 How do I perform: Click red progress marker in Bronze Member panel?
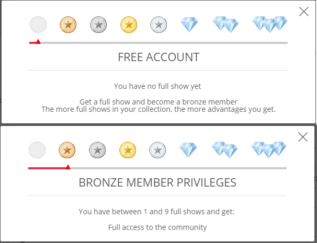tap(67, 167)
